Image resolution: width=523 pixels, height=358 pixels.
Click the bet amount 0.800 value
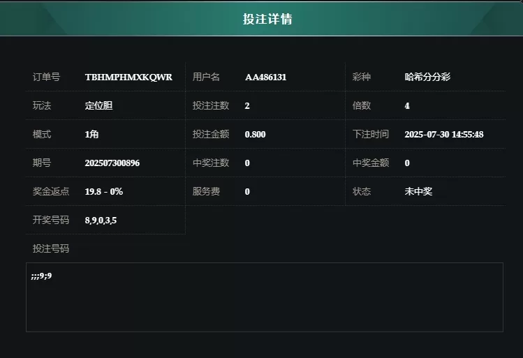click(255, 134)
